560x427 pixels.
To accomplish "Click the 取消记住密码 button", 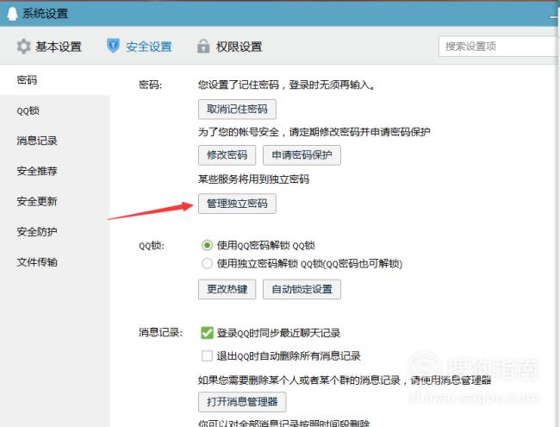I will [237, 109].
